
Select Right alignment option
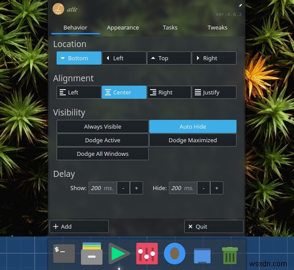click(169, 92)
